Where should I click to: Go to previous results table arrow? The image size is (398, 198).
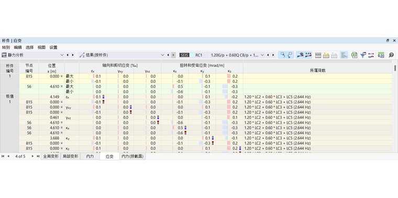[x=168, y=55]
